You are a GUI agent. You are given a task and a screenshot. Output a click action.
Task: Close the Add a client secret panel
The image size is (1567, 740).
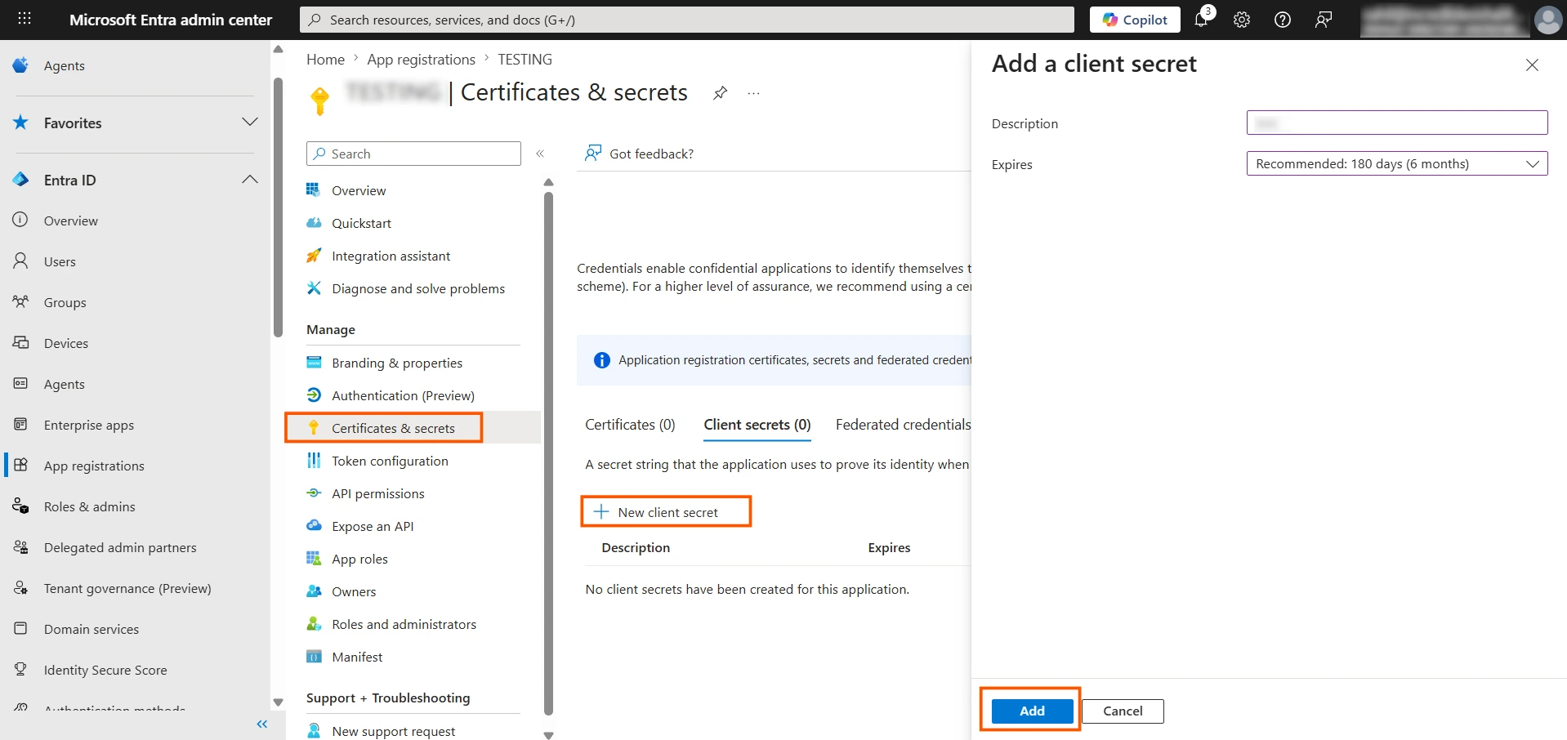1532,65
